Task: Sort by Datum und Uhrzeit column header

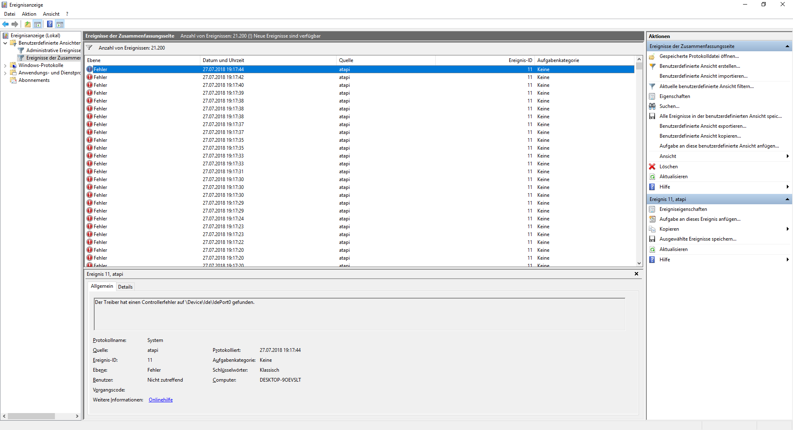Action: (268, 60)
